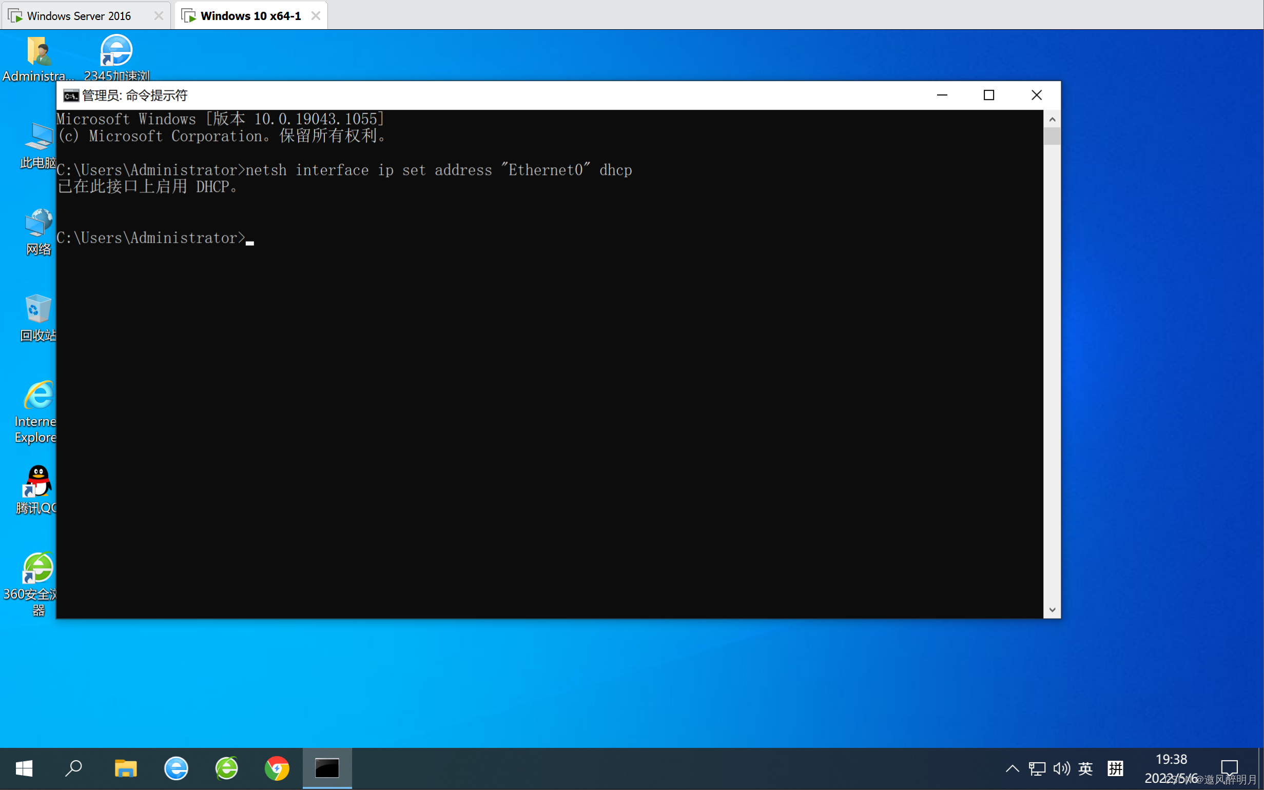This screenshot has height=790, width=1264.
Task: Switch to the Windows 10 x64-1 tab
Action: coord(250,16)
